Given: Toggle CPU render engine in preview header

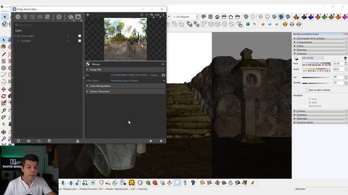Looking at the screenshot, I should (158, 15).
